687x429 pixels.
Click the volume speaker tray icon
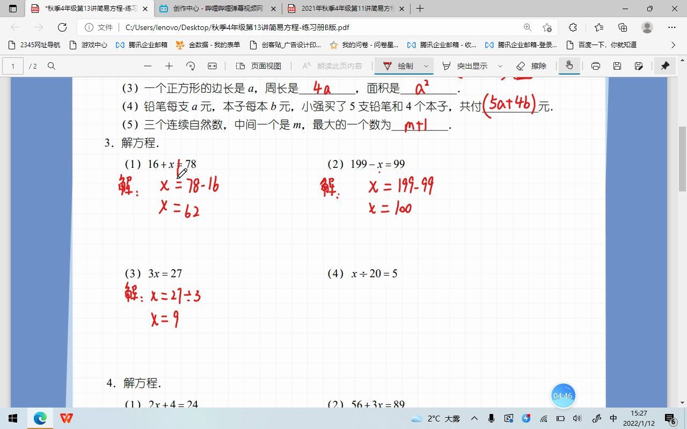(x=578, y=418)
